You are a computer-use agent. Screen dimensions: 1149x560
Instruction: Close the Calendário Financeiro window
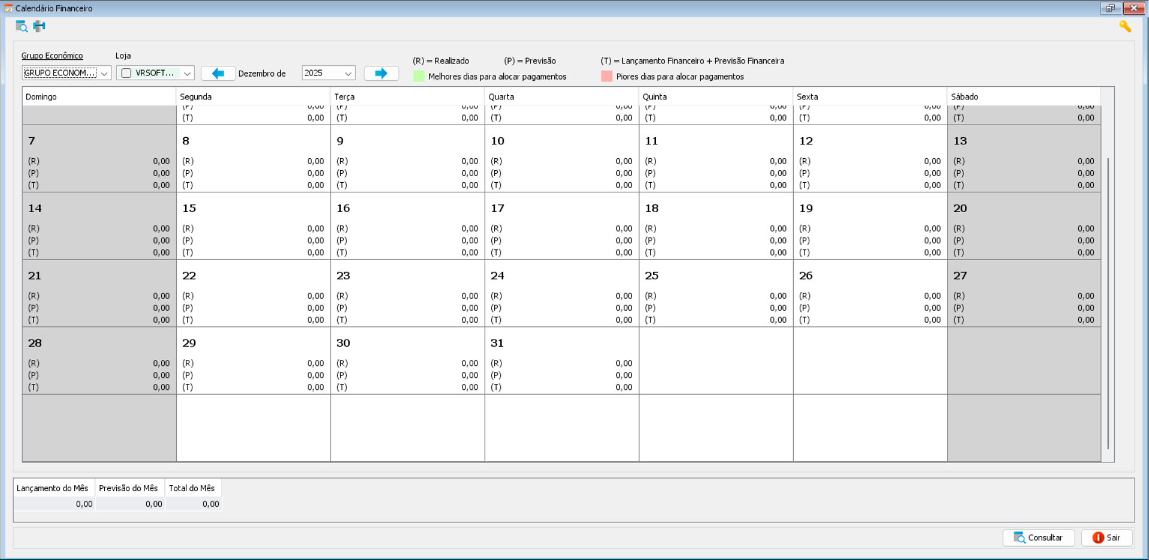tap(1133, 8)
